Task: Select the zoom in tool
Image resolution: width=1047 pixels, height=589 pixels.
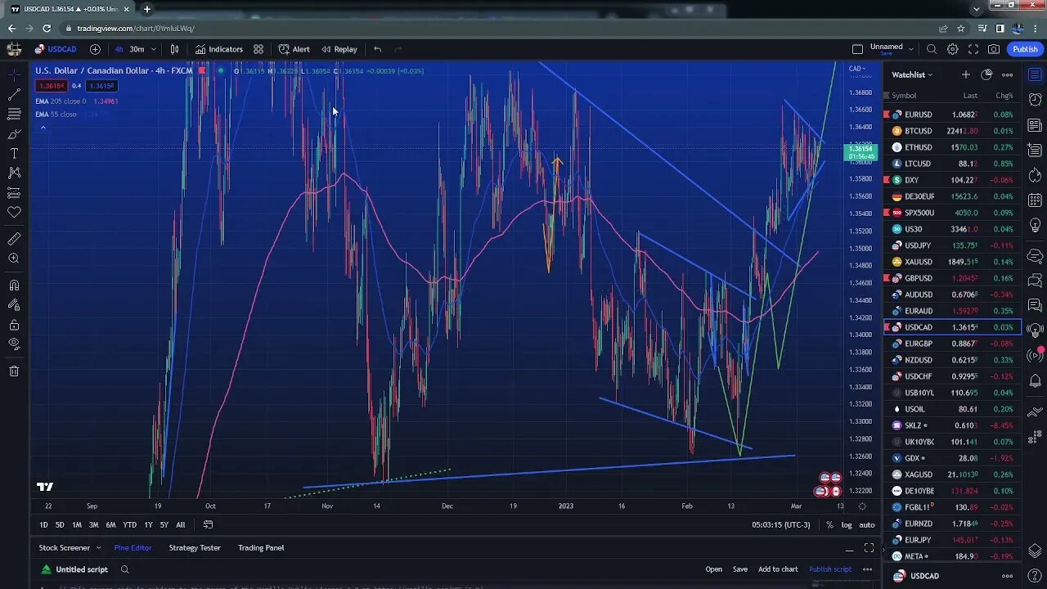Action: (x=14, y=259)
